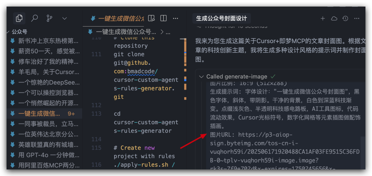Open editor more actions ellipsis
Viewport: 372px width, 176px height.
[x=175, y=18]
